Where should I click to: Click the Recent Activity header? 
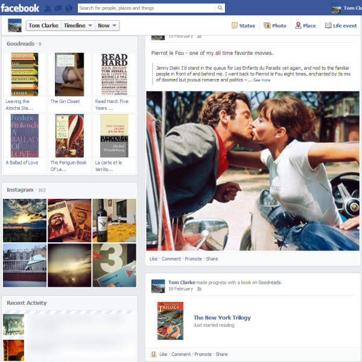pyautogui.click(x=27, y=303)
